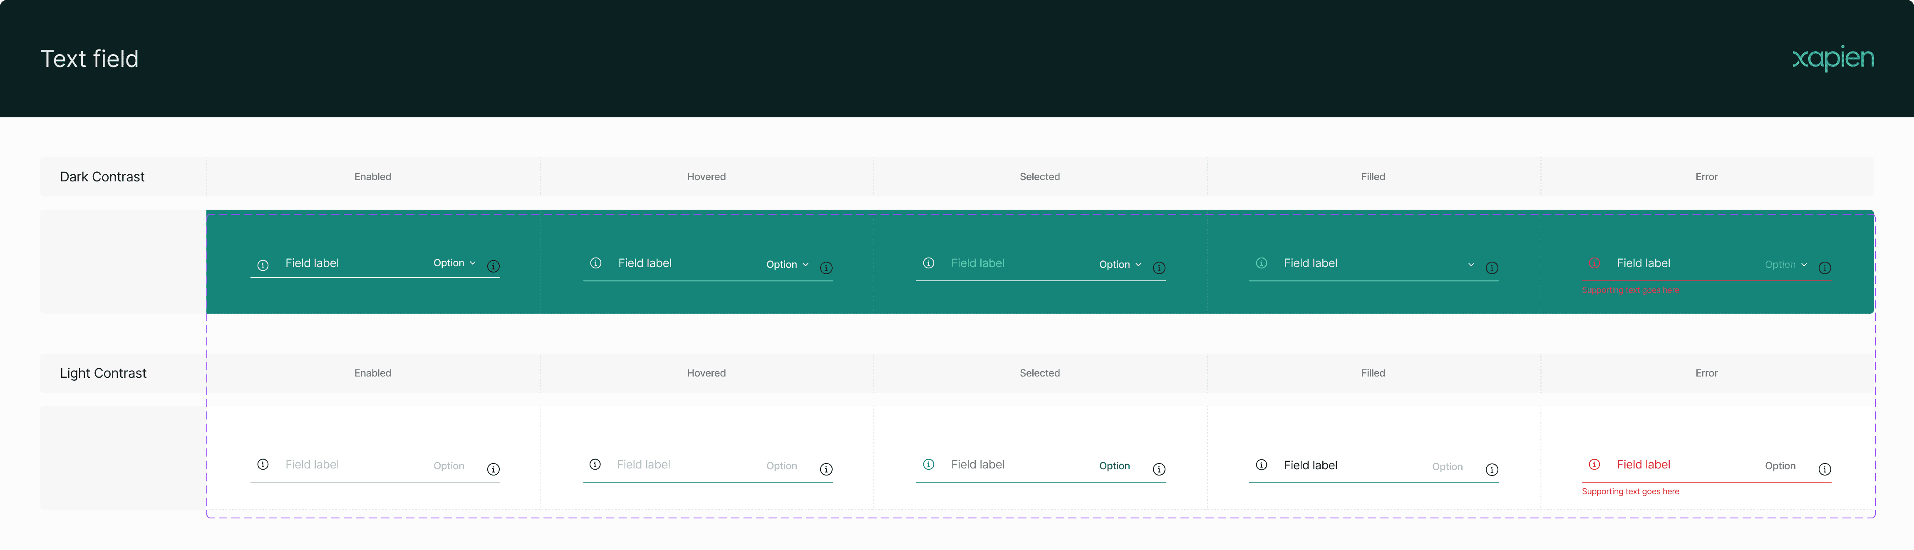Click the red info icon in Light Error field
Viewport: 1914px width, 550px height.
(x=1594, y=465)
